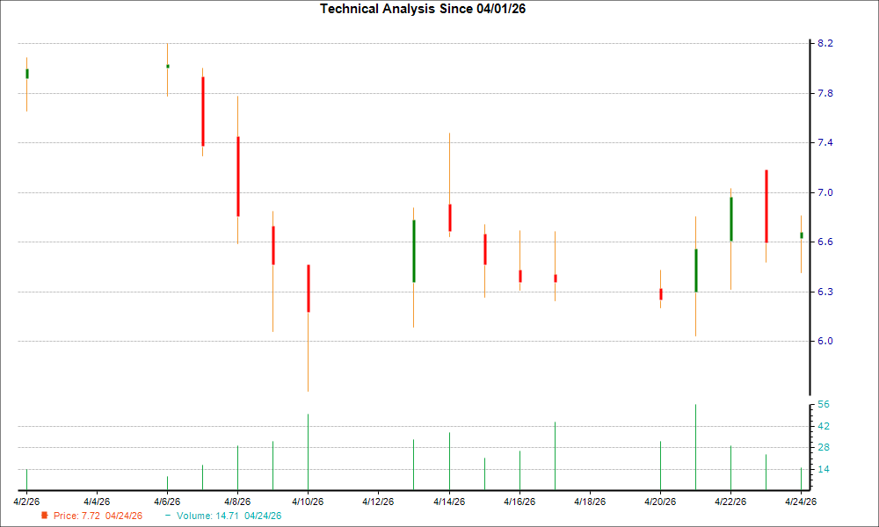Click the 7.0 price axis label
The width and height of the screenshot is (879, 527).
825,192
